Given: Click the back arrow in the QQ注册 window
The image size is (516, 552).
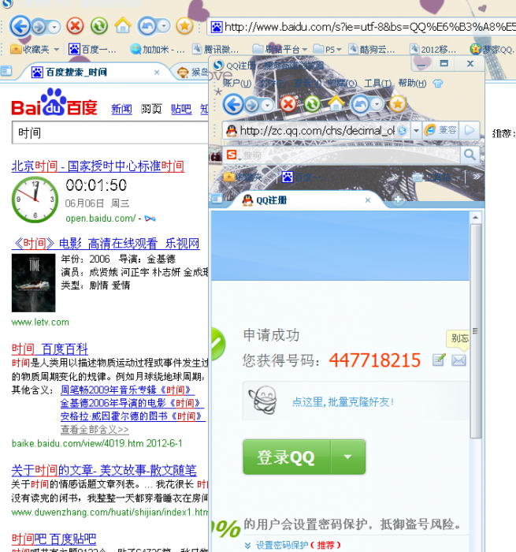Looking at the screenshot, I should coord(233,104).
